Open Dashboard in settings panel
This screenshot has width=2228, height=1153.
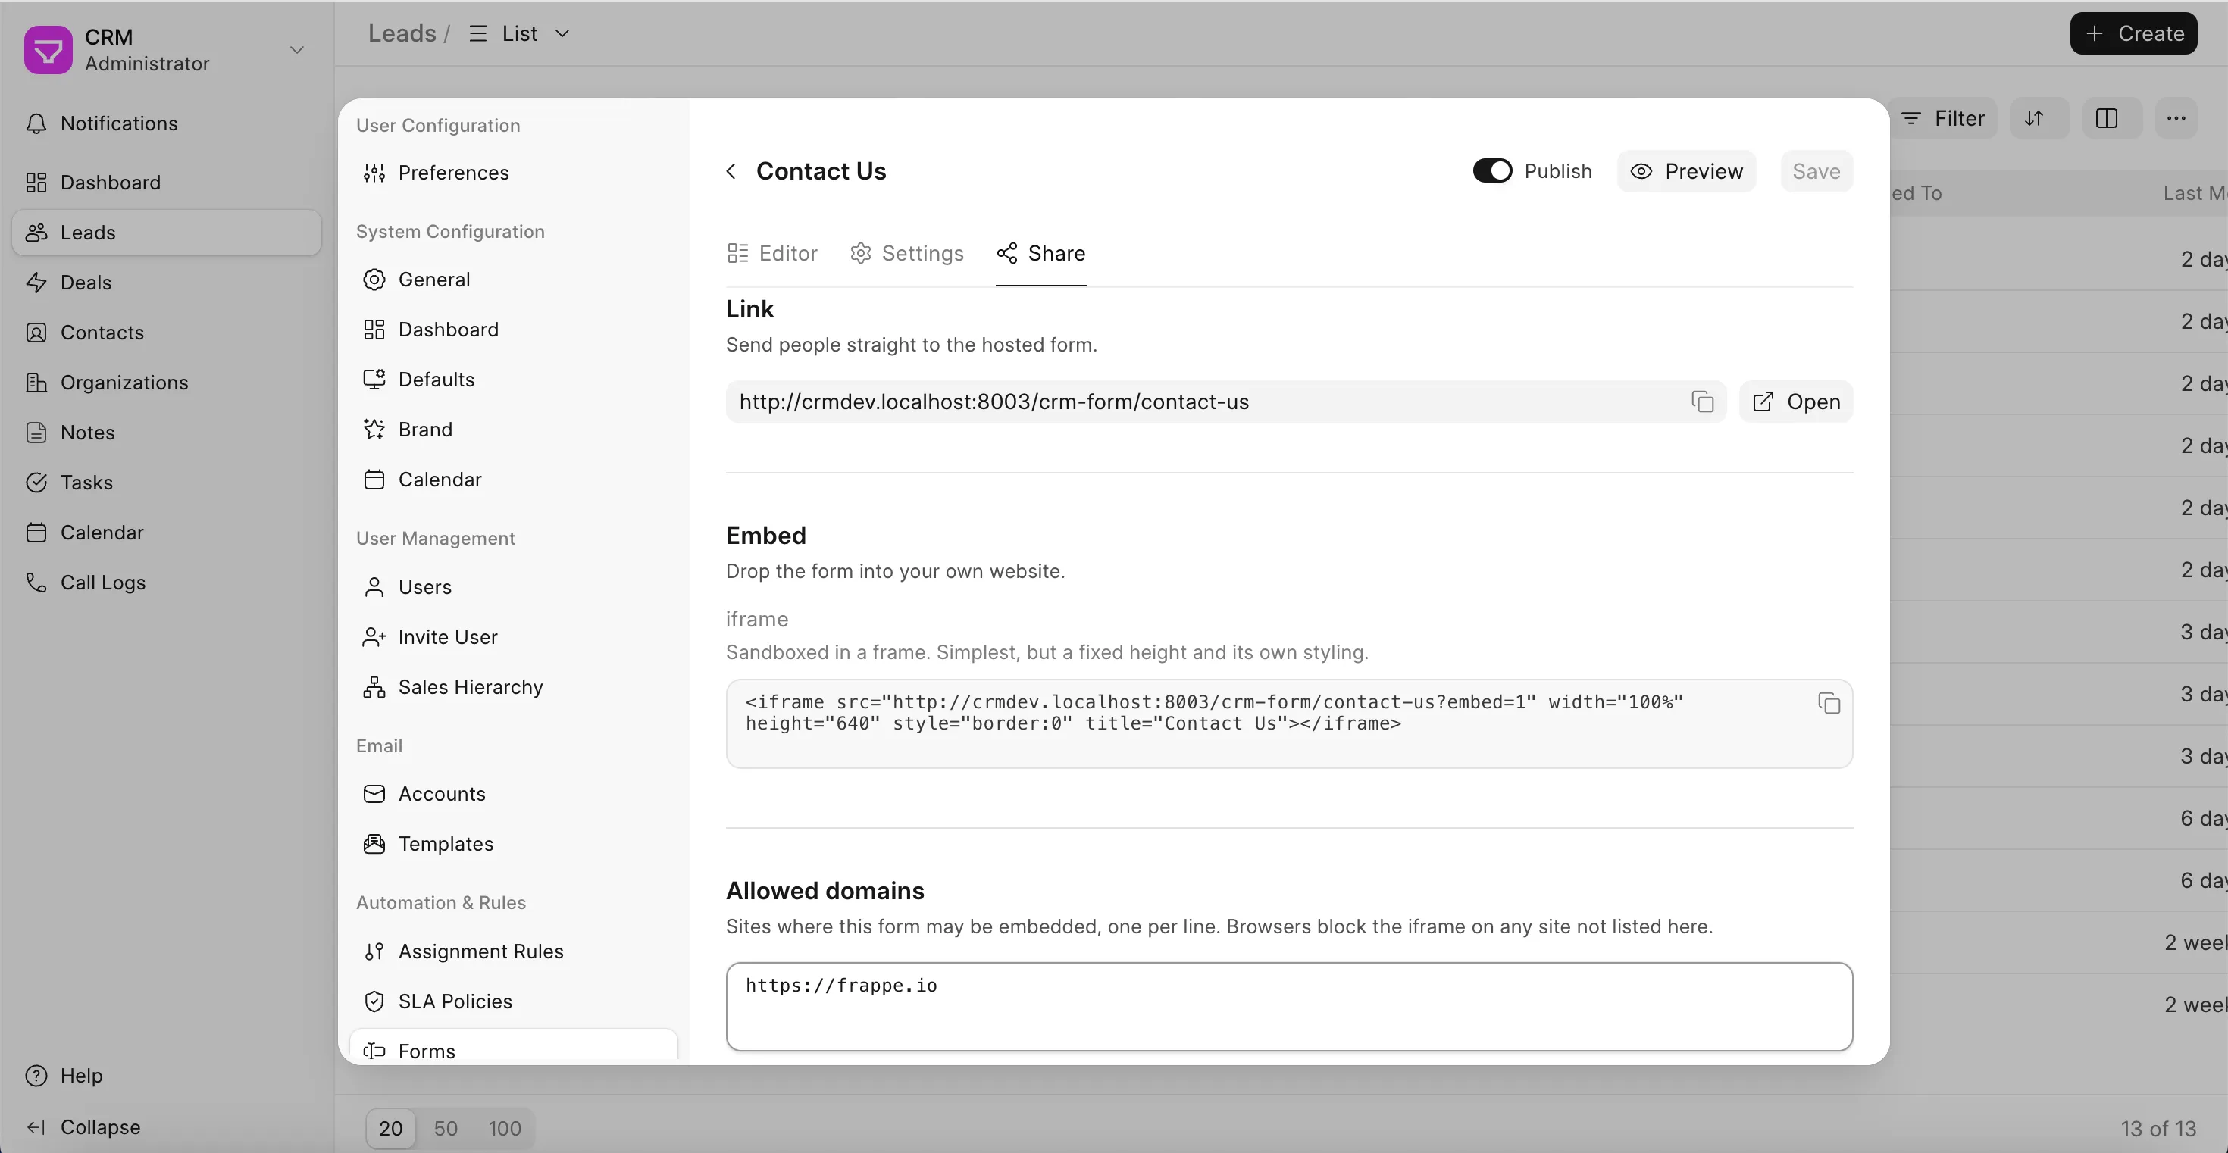(514, 330)
